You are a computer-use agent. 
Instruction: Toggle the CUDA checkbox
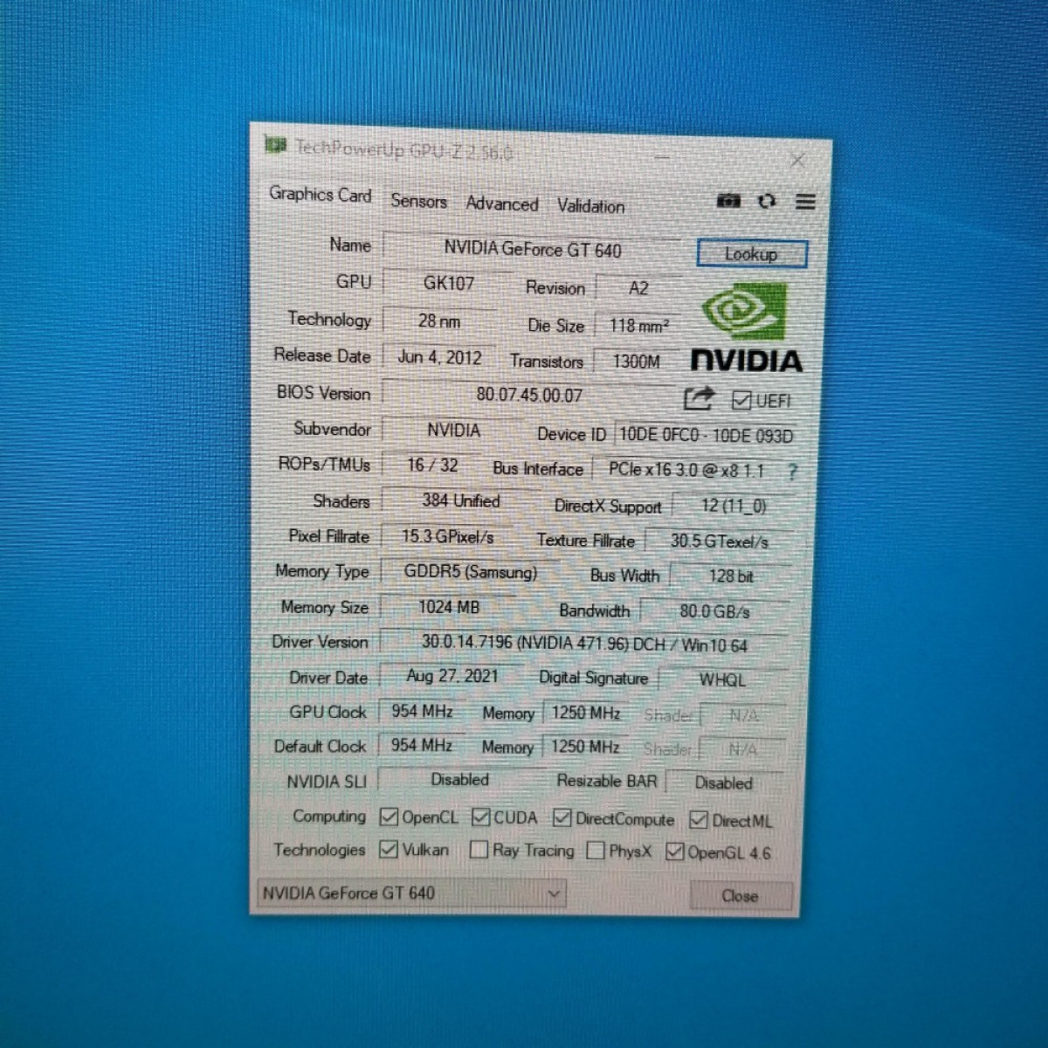(x=480, y=817)
